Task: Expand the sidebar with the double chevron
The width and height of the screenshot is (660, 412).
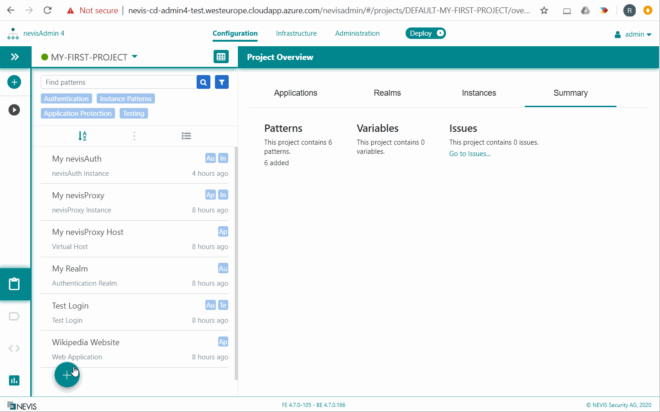Action: coord(15,57)
